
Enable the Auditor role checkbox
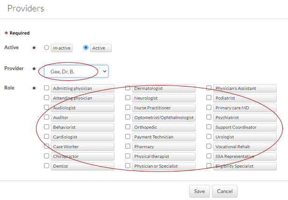coord(46,117)
